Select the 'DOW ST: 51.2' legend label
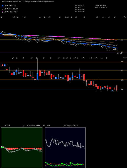The width and height of the screenshot is (127, 168). click(10, 6)
